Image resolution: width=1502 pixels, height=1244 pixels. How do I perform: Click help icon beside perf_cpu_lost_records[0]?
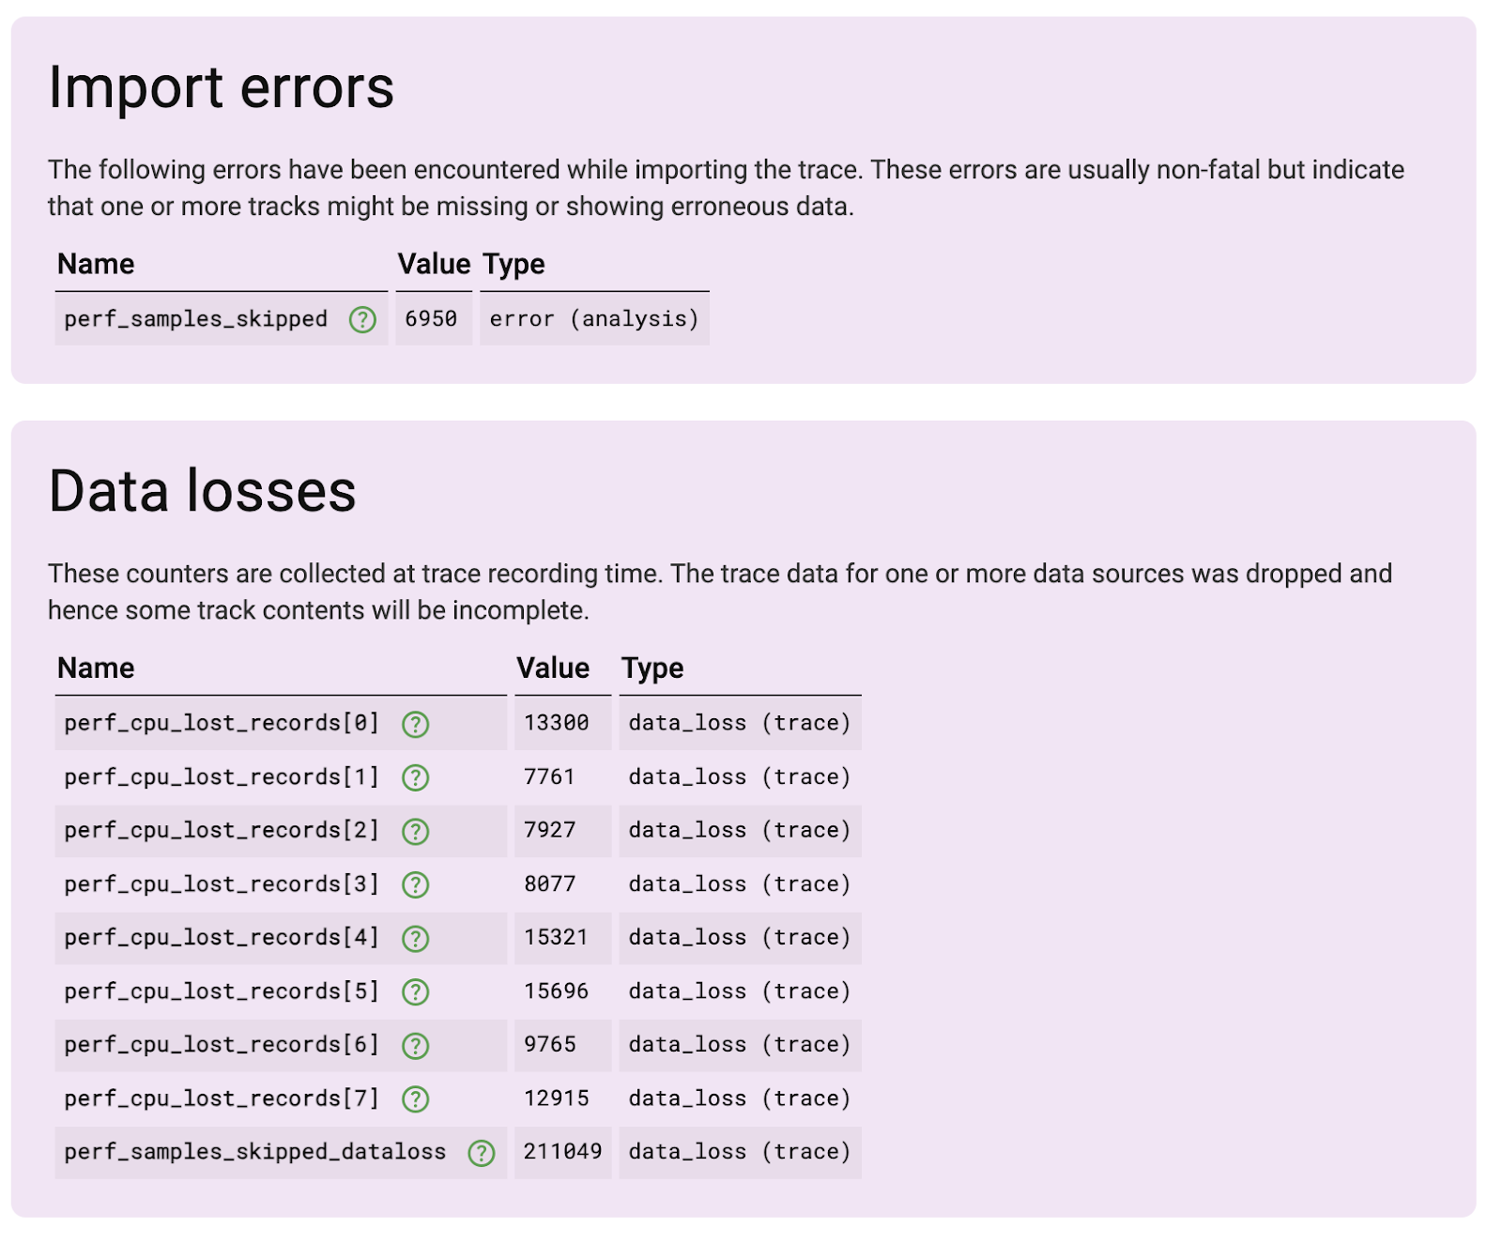click(x=416, y=724)
